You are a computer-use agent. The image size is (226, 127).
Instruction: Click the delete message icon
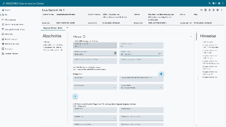(210, 10)
